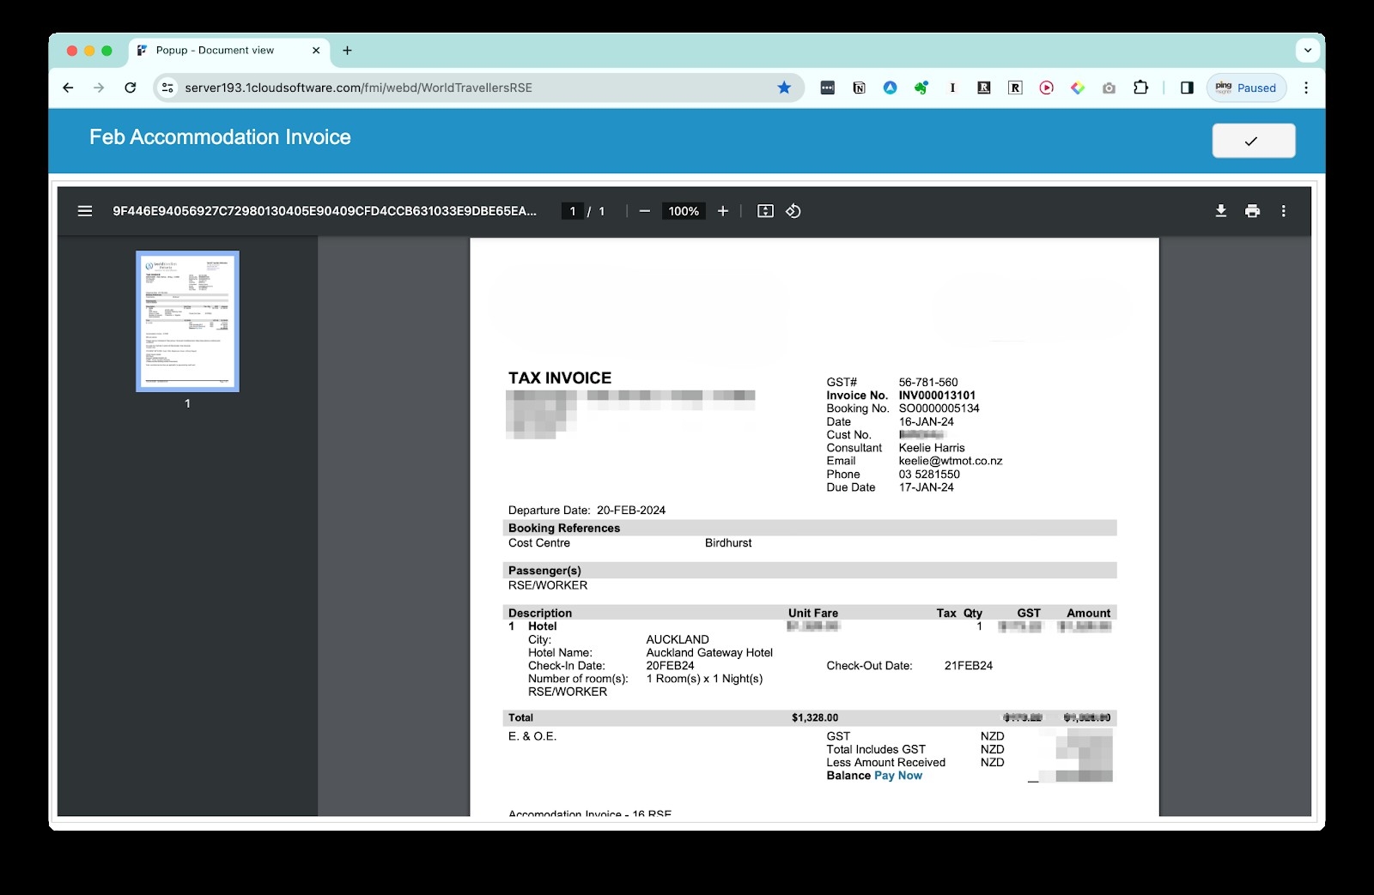Toggle the PDF sidebar hamburger menu

(x=85, y=211)
